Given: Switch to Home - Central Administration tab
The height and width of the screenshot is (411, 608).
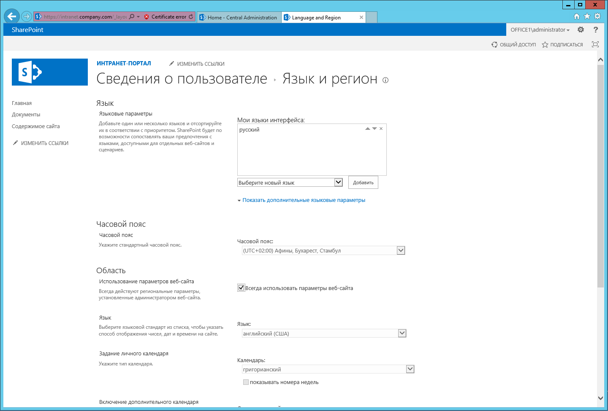Looking at the screenshot, I should pos(239,17).
